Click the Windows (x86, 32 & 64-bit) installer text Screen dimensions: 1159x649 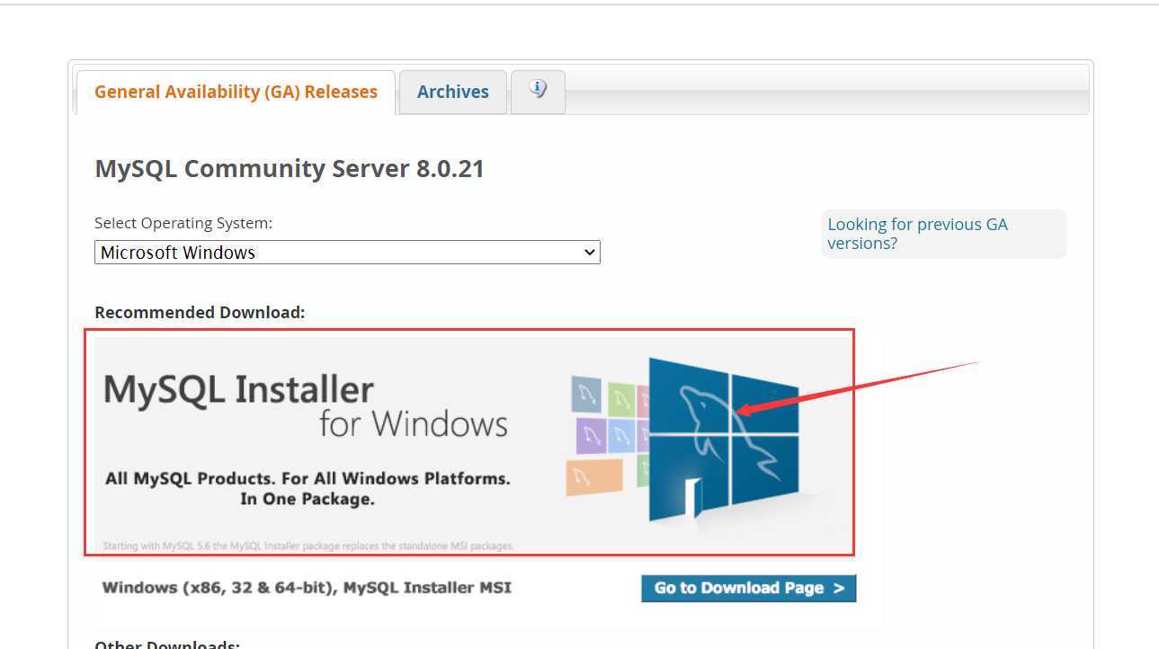[307, 588]
